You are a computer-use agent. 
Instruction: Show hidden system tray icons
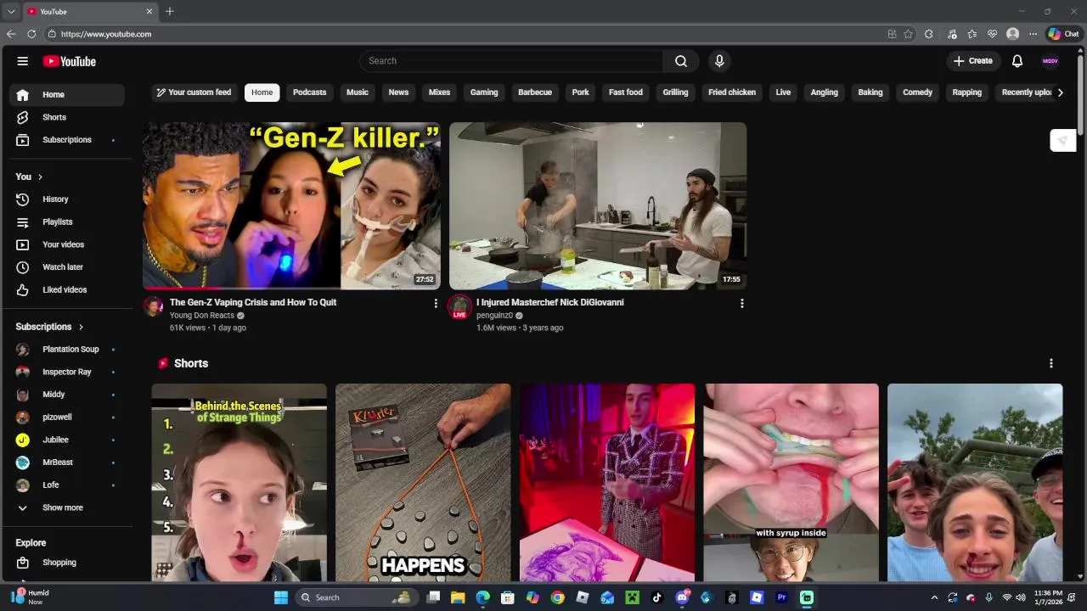(x=934, y=597)
